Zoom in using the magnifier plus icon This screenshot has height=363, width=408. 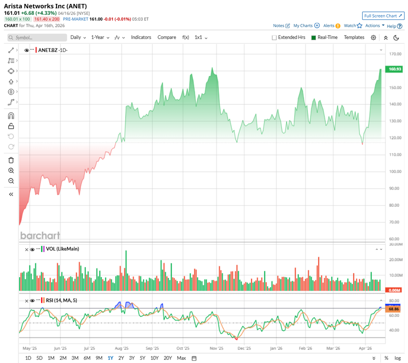[11, 171]
